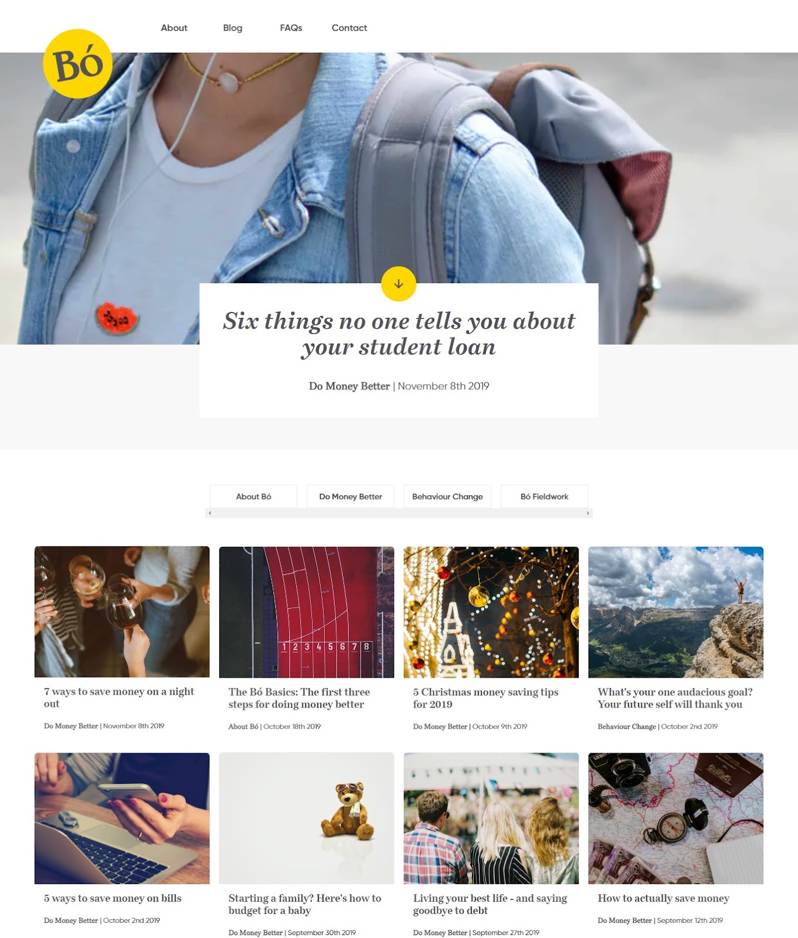The width and height of the screenshot is (798, 938).
Task: Go to the FAQs page
Action: click(291, 28)
